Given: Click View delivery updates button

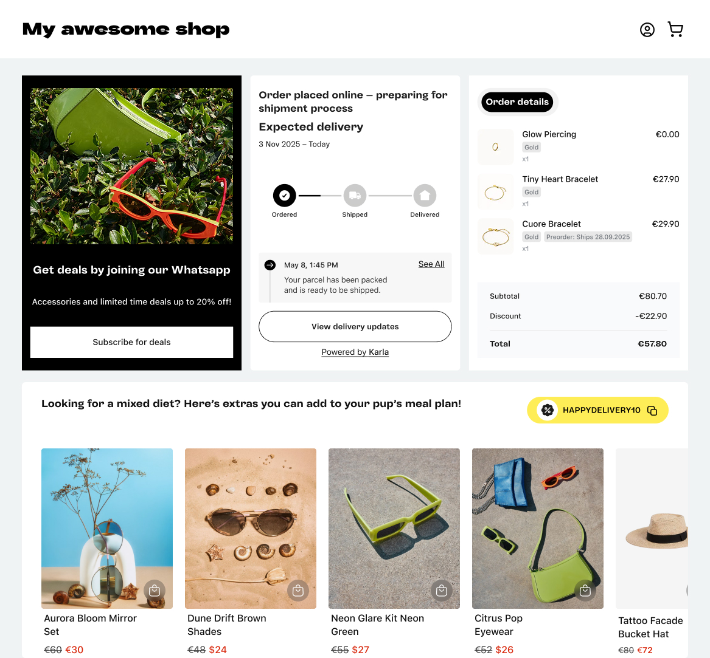Looking at the screenshot, I should click(x=355, y=326).
